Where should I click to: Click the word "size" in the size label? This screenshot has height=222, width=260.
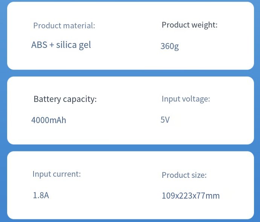click(198, 175)
